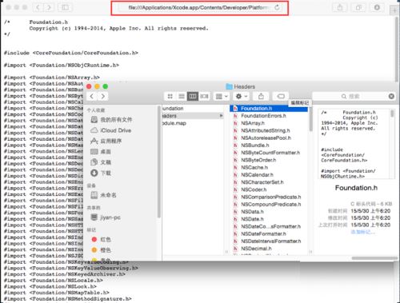Open Documents in Finder sidebar

101,162
